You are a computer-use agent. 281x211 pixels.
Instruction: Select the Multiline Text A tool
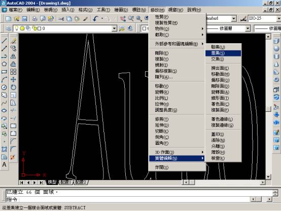[x=4, y=165]
